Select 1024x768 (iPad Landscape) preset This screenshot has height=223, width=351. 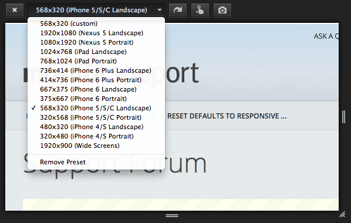96,52
